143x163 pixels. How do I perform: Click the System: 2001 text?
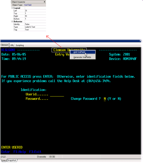pyautogui.click(x=120, y=54)
